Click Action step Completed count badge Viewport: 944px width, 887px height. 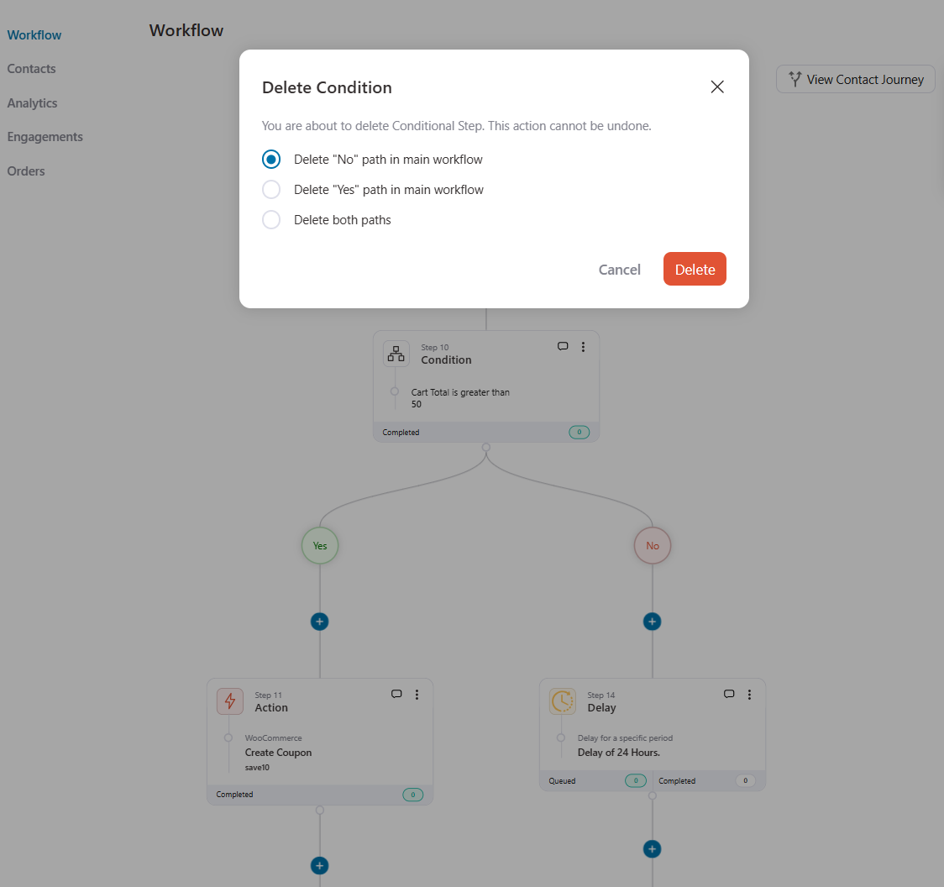[412, 795]
